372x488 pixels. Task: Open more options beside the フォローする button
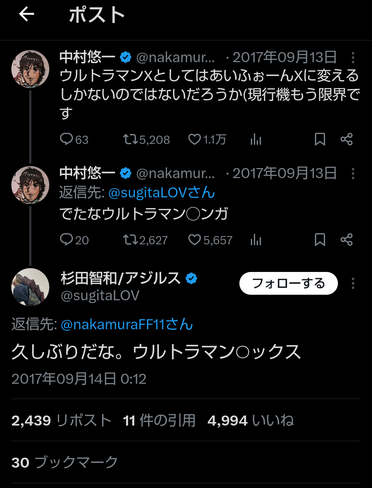click(353, 283)
